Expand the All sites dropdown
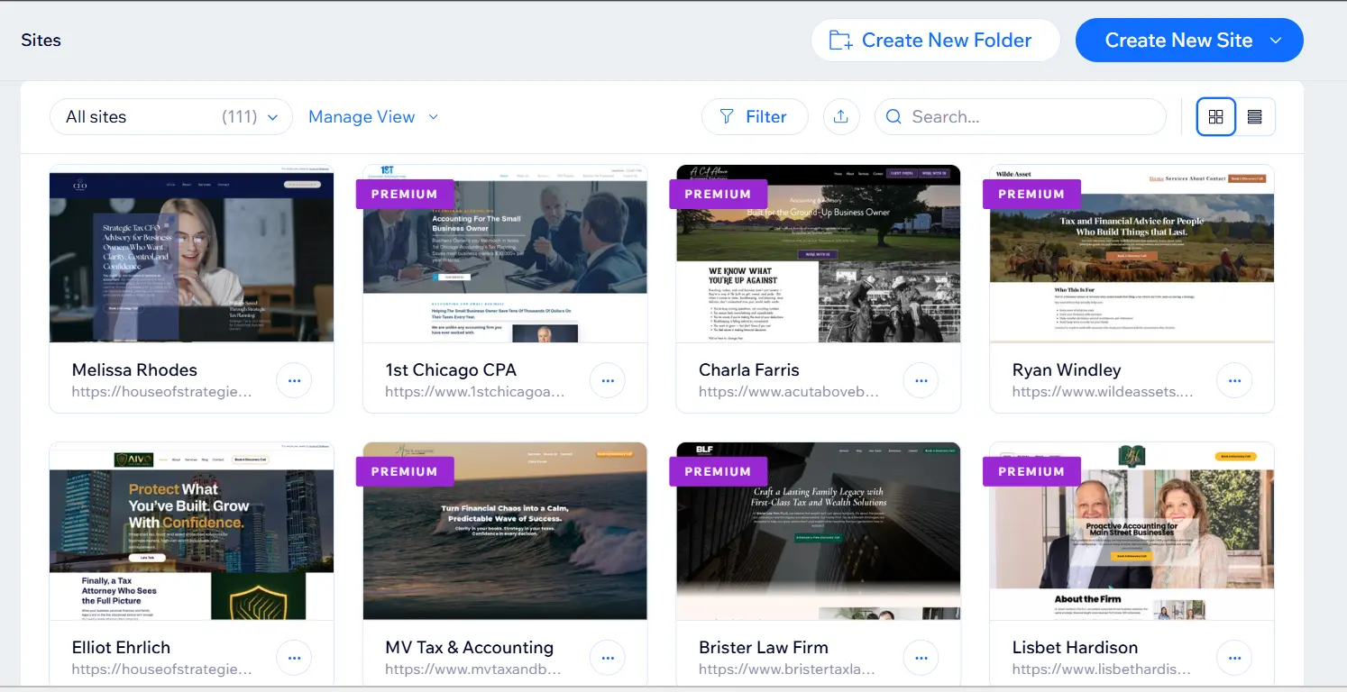This screenshot has width=1347, height=692. coord(274,116)
